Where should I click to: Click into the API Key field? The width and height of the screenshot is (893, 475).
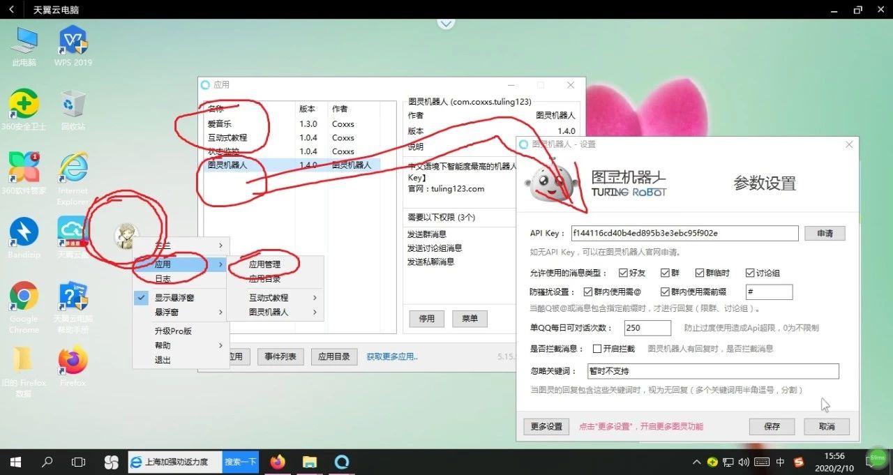point(684,233)
